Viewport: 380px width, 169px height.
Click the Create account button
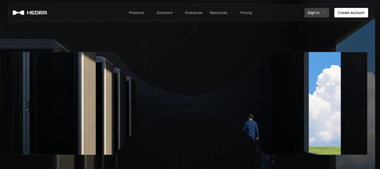click(351, 13)
